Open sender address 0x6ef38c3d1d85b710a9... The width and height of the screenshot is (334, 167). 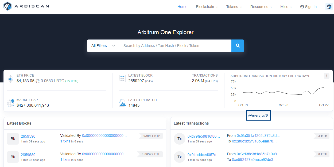258,154
